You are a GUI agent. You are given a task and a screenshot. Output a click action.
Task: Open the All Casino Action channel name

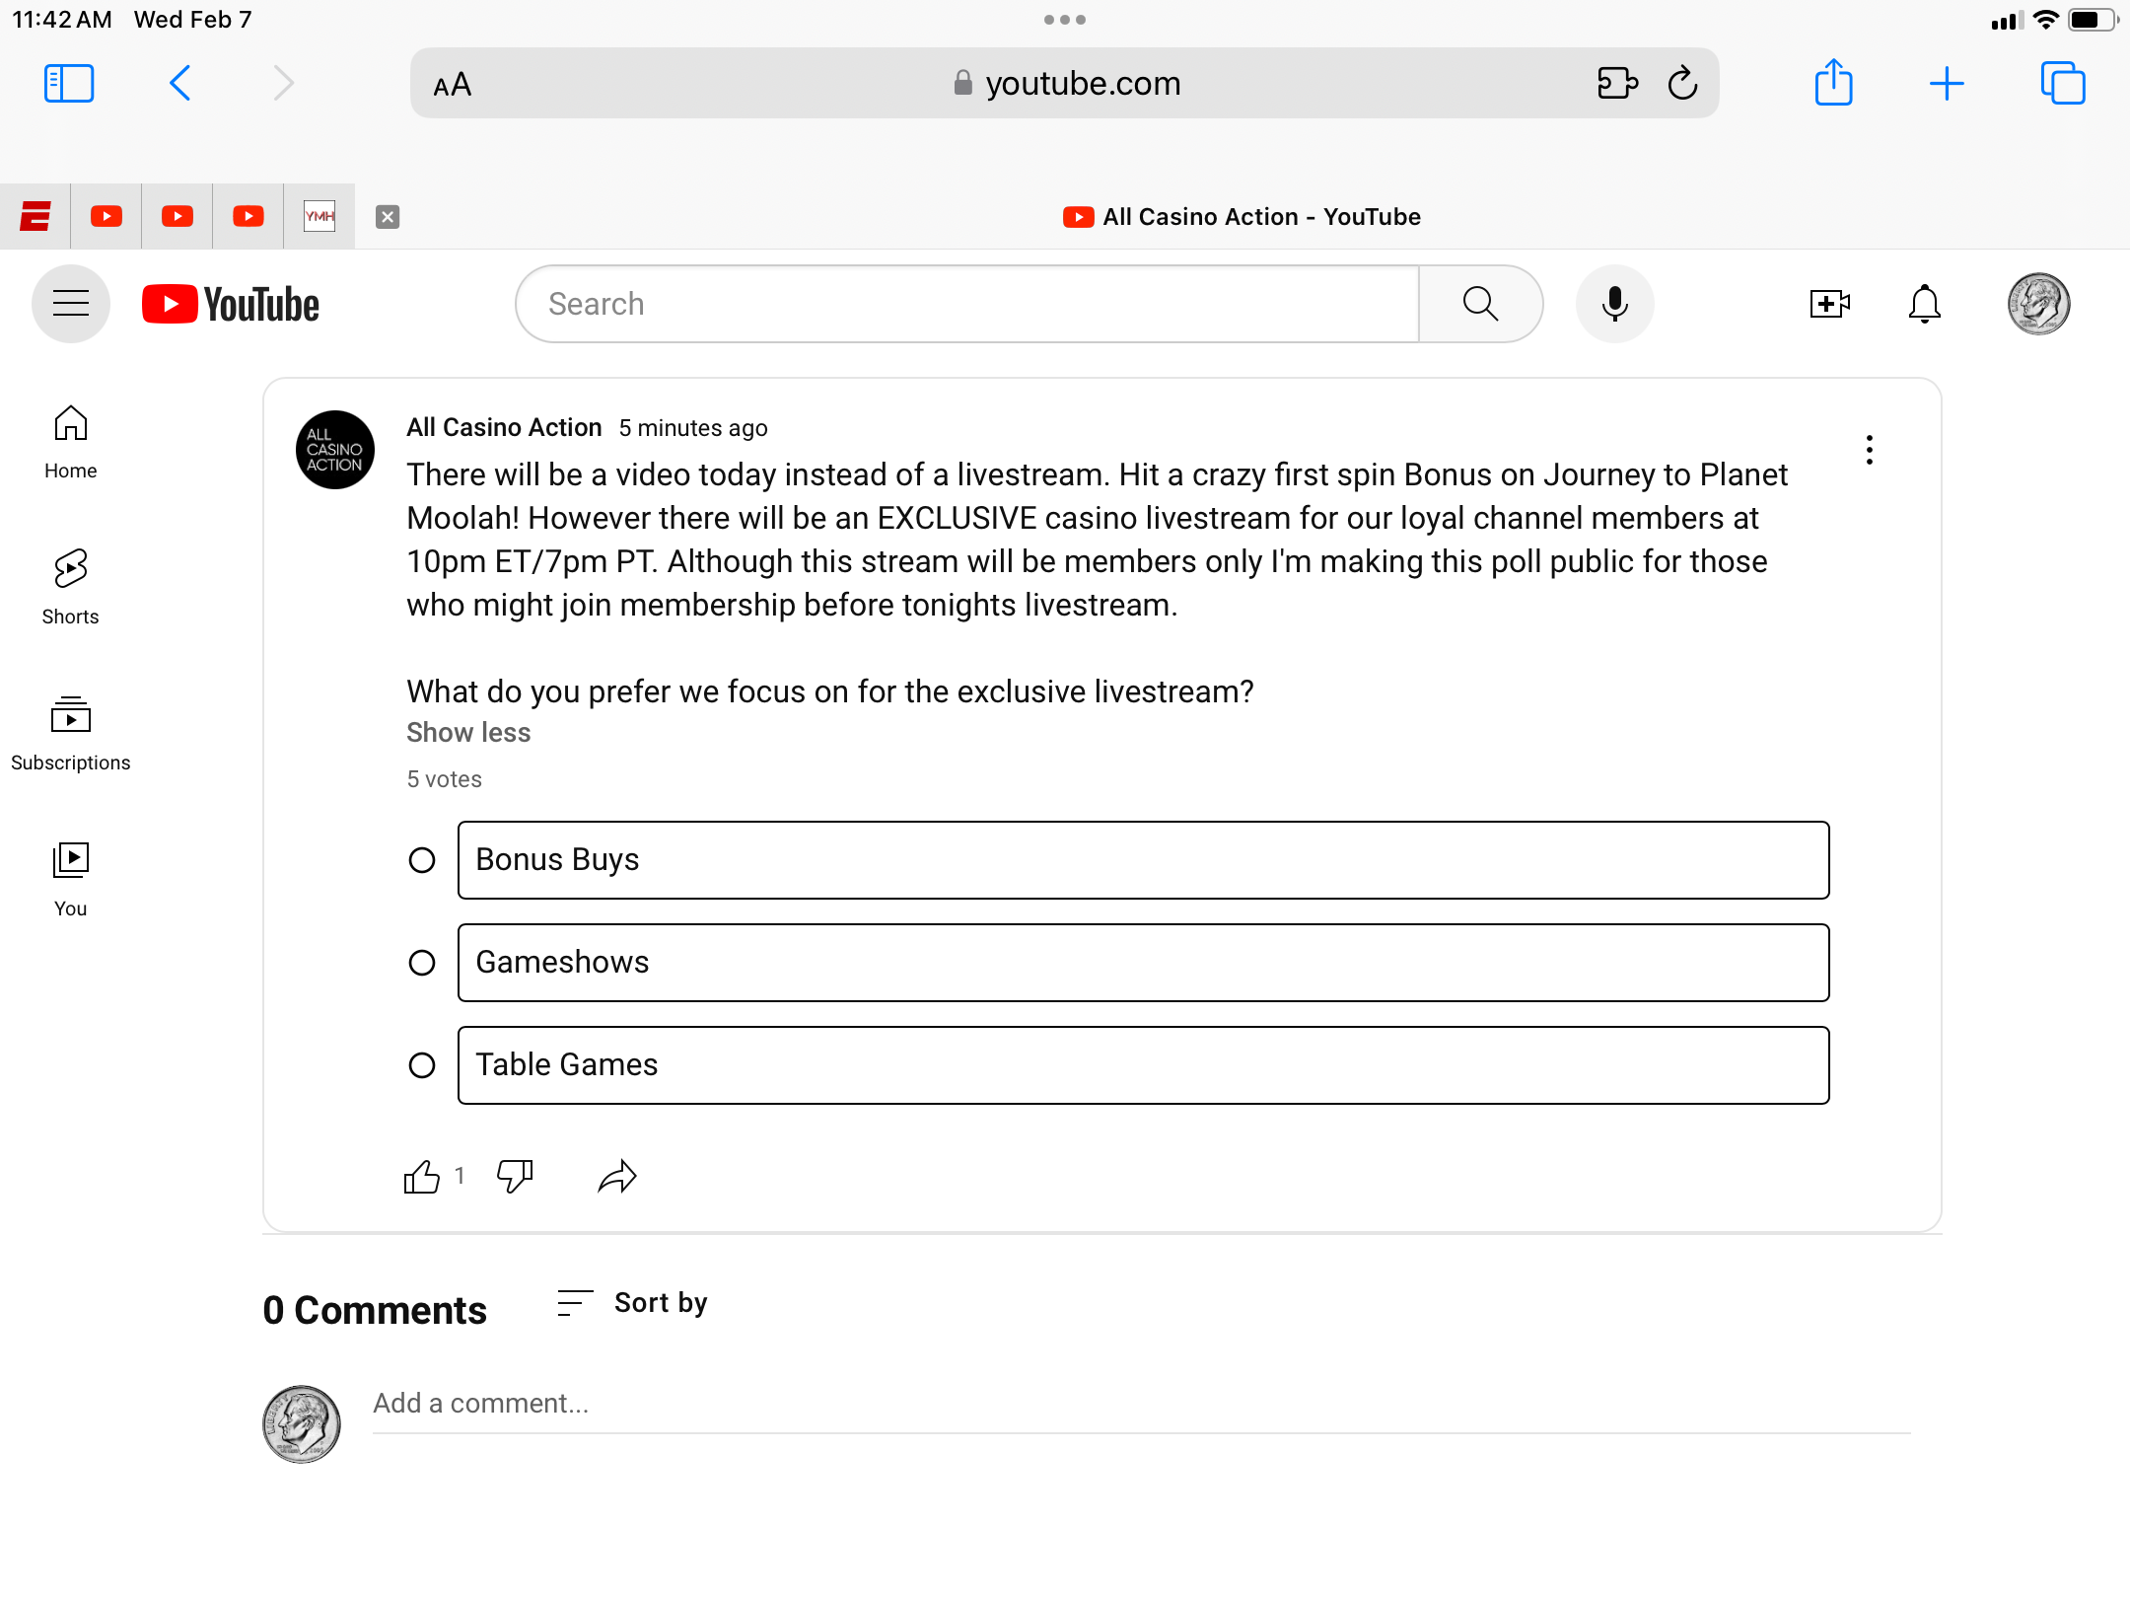504,427
